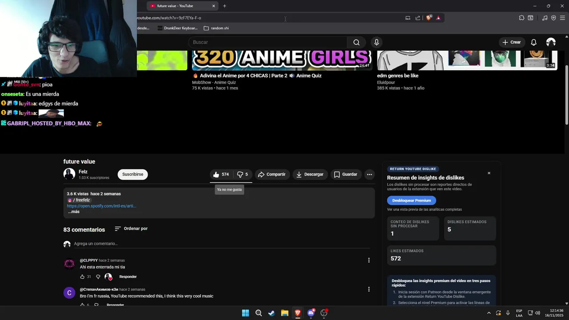Open the Spotify link in description
The height and width of the screenshot is (320, 569).
pos(102,206)
